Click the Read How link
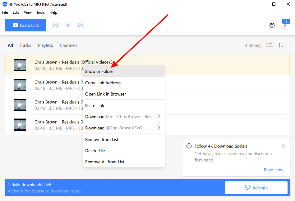Image resolution: width=295 pixels, height=201 pixels. [x=274, y=170]
